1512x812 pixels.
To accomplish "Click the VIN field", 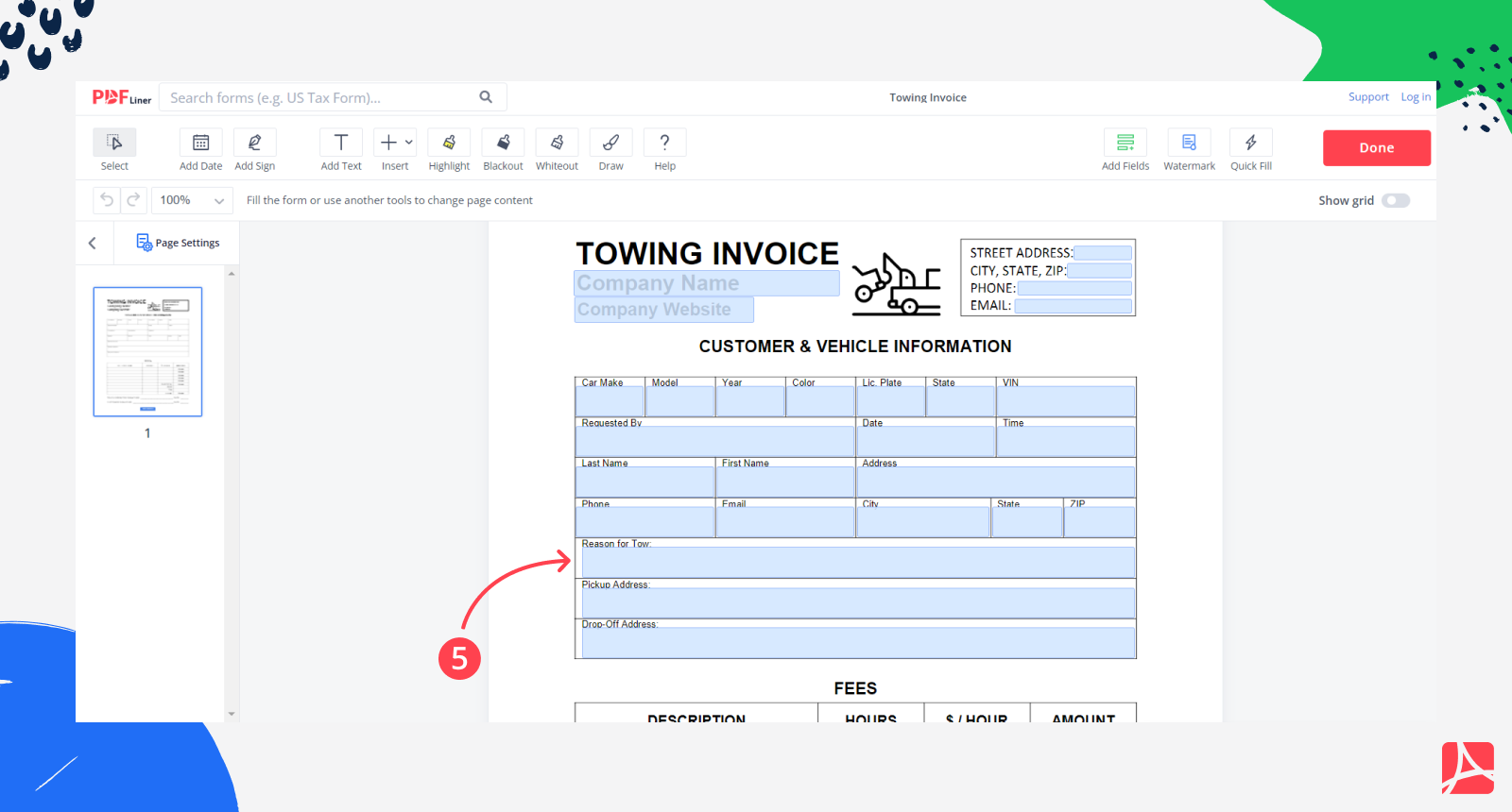I will click(x=1066, y=401).
